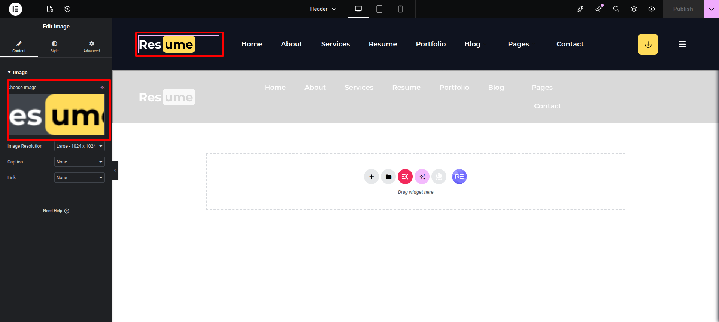Switch to mobile responsive view
The image size is (719, 322).
tap(400, 9)
